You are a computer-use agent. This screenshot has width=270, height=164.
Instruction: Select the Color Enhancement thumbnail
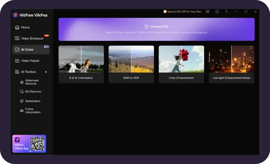click(181, 59)
